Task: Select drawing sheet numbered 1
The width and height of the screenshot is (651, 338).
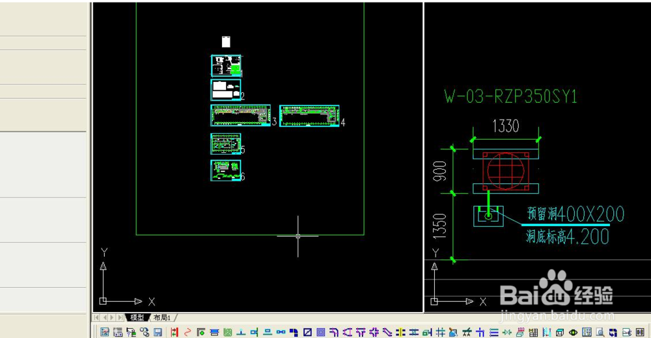Action: pyautogui.click(x=226, y=66)
